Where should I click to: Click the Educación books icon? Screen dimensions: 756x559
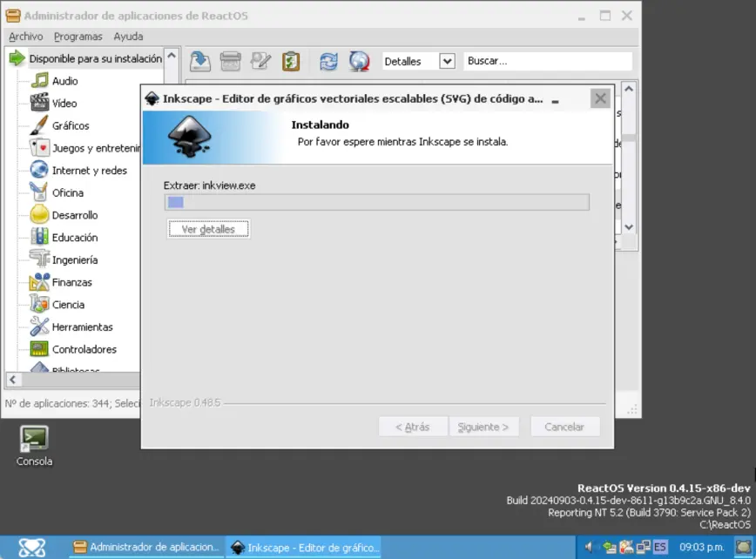(39, 237)
